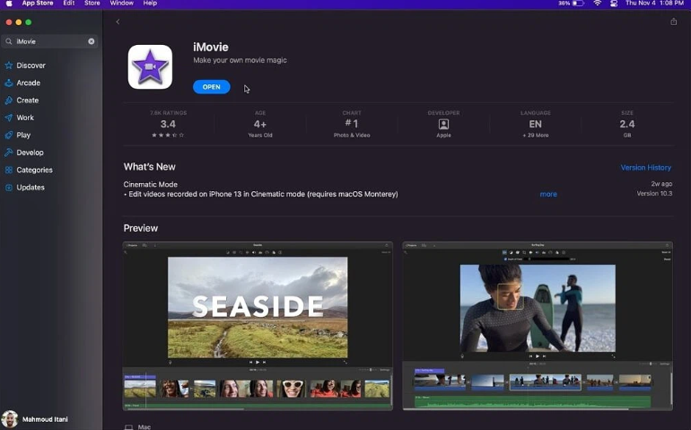This screenshot has width=691, height=430.
Task: Open the Apple developer icon
Action: [x=444, y=125]
